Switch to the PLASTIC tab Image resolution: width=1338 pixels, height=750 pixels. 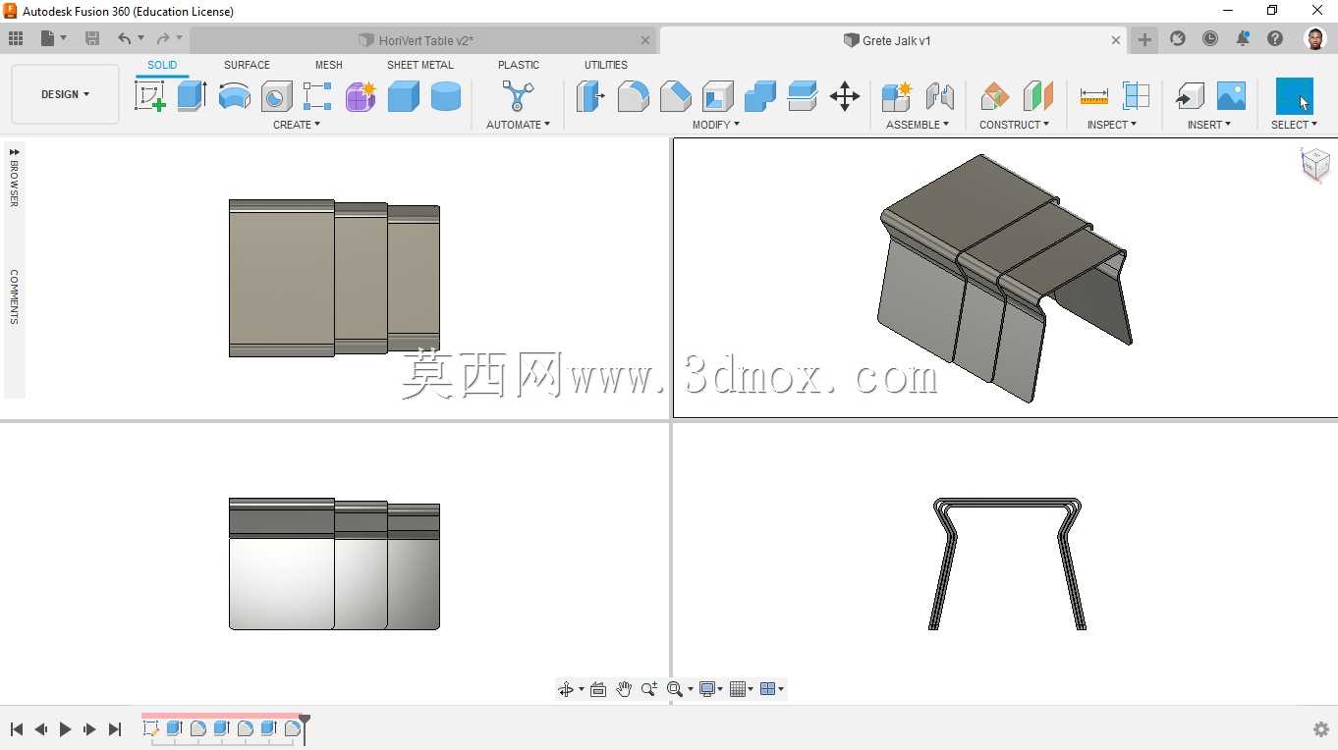click(519, 65)
